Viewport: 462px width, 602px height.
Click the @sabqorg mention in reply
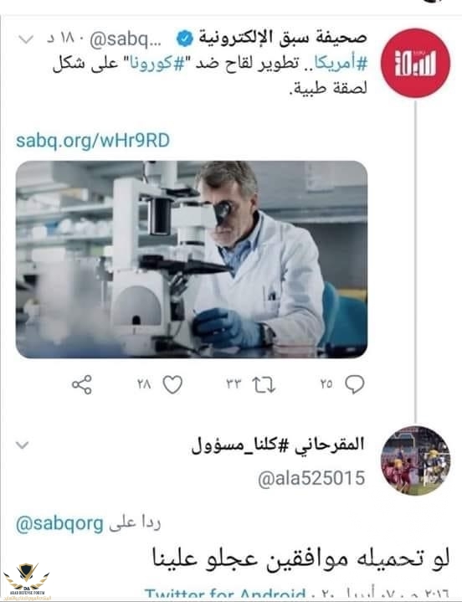coord(59,524)
